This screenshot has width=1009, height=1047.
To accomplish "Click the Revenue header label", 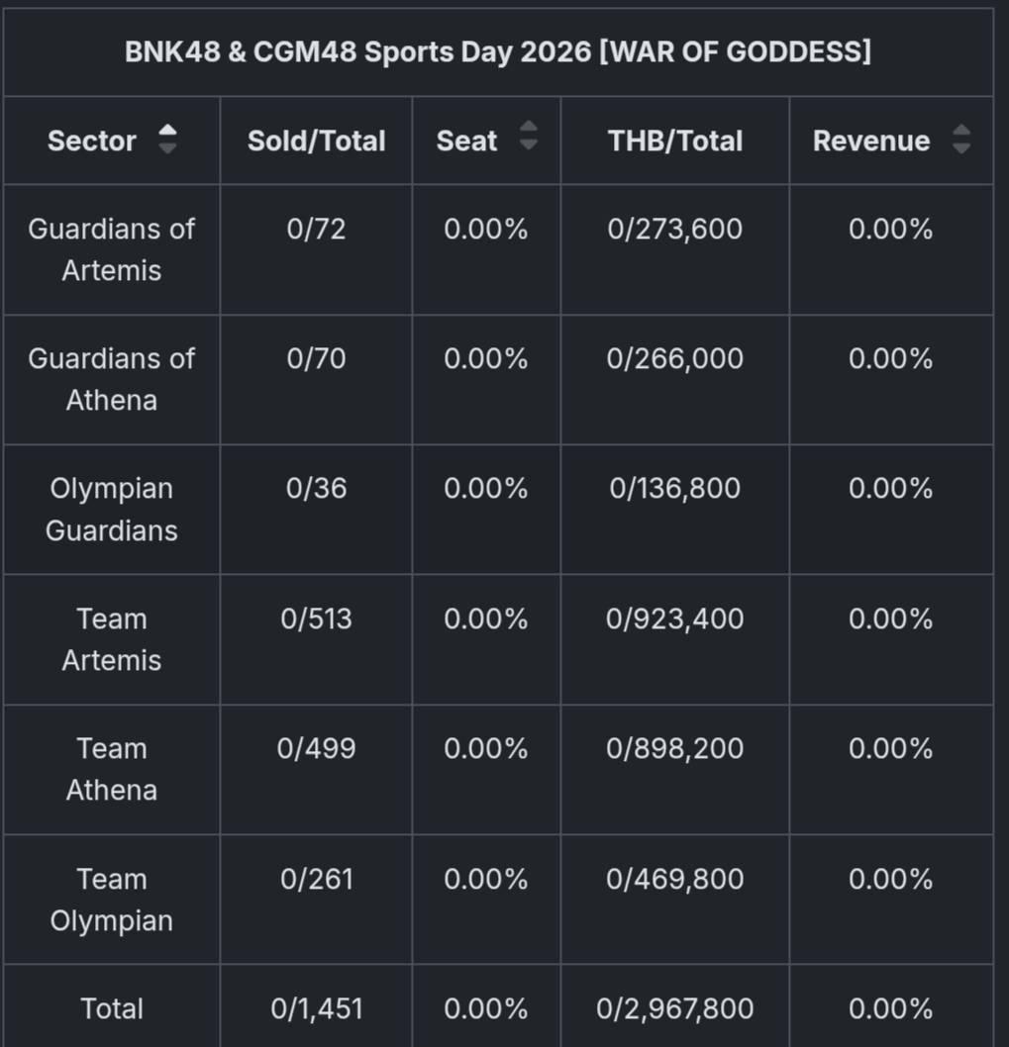I will click(x=871, y=142).
